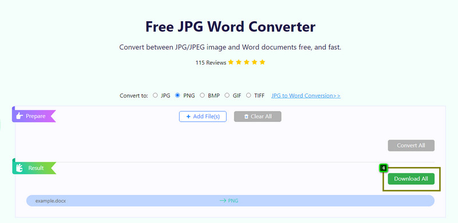Click the green step 4 badge
Screen dimensions: 458x223
[x=383, y=168]
